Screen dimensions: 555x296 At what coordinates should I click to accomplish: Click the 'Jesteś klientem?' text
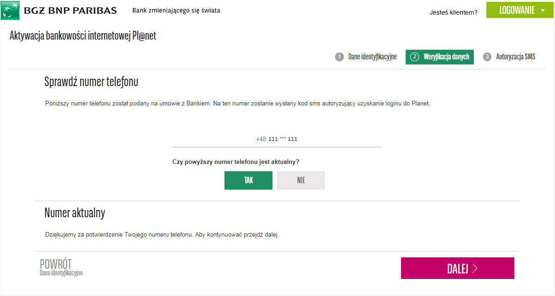tap(453, 12)
